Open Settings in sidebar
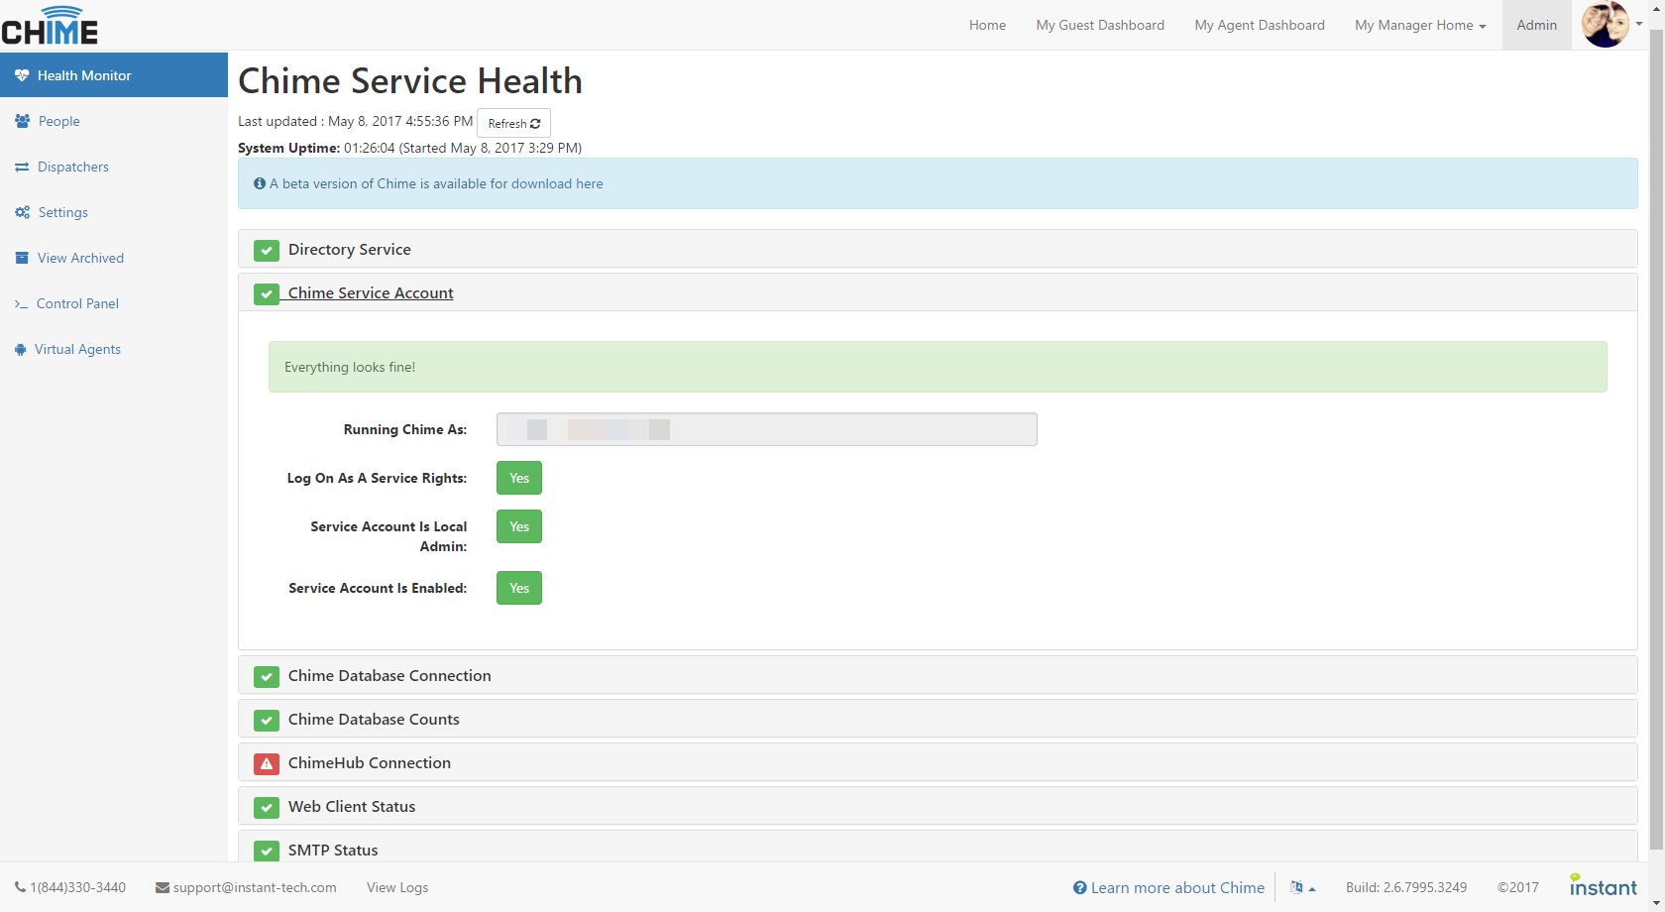This screenshot has height=912, width=1665. pyautogui.click(x=114, y=212)
